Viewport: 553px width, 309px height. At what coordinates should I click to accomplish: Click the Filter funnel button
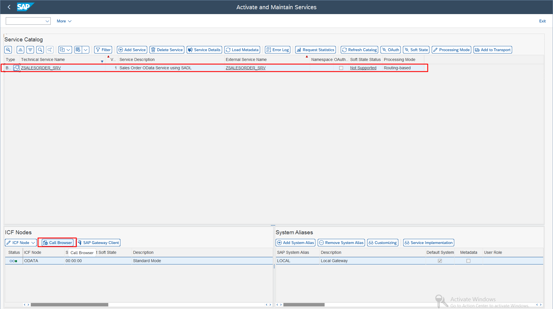(x=103, y=50)
